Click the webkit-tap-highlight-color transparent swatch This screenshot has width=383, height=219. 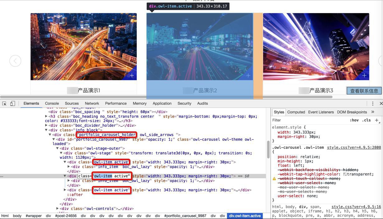click(x=345, y=174)
